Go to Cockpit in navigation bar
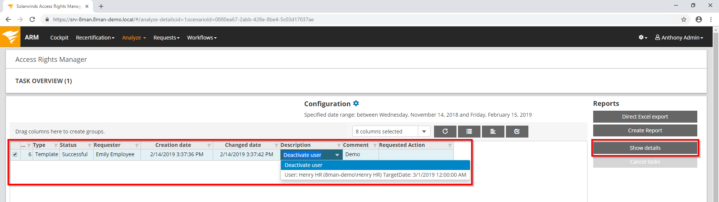 [59, 38]
